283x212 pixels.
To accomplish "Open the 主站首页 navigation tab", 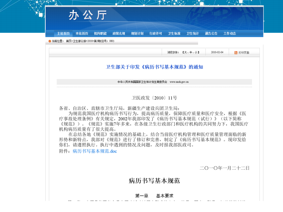I will (x=64, y=33).
